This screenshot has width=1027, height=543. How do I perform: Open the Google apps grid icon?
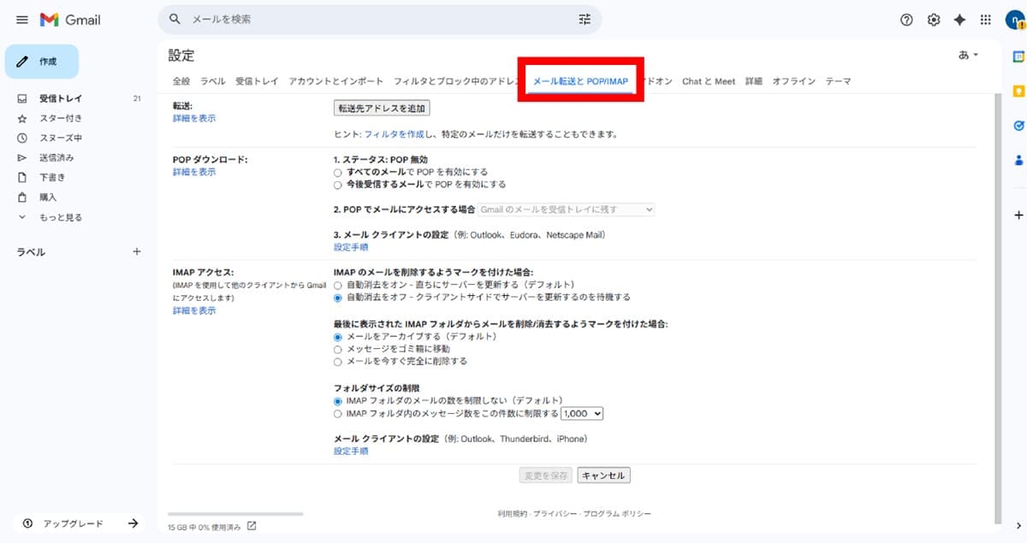[986, 20]
